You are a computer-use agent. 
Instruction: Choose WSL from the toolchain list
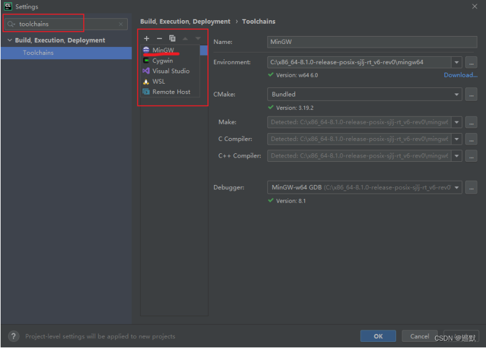point(170,81)
